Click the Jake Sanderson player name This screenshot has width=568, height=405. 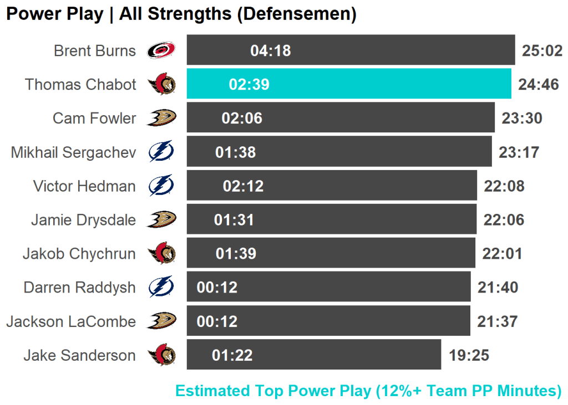click(x=79, y=355)
